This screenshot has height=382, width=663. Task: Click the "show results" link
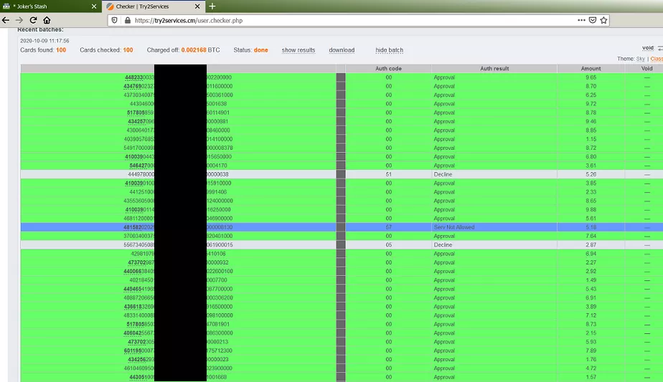298,50
